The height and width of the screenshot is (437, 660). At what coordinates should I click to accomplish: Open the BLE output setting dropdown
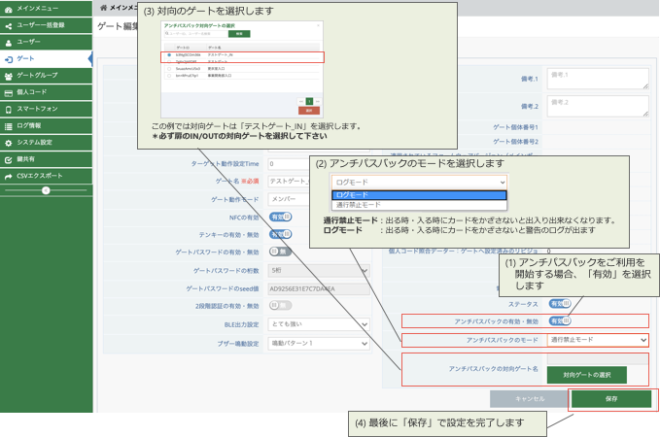click(319, 324)
